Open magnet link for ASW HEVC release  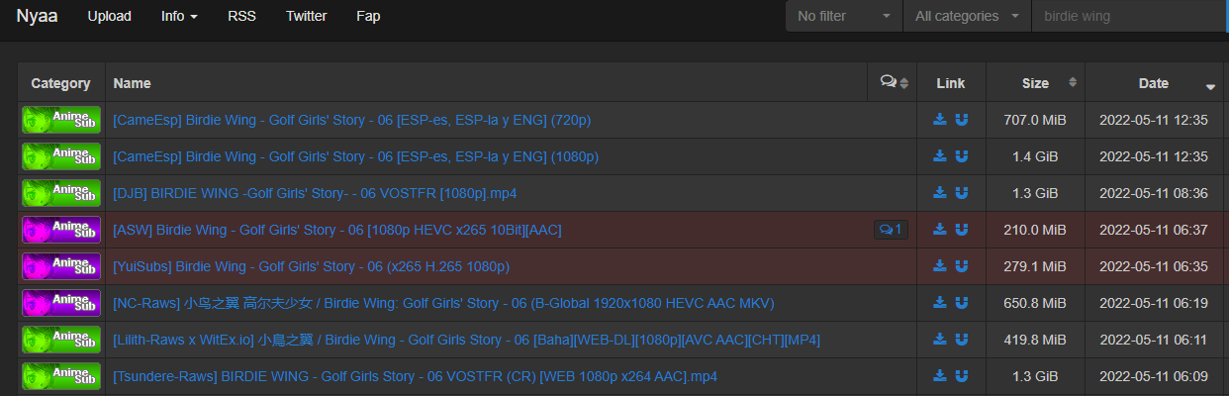click(x=961, y=230)
